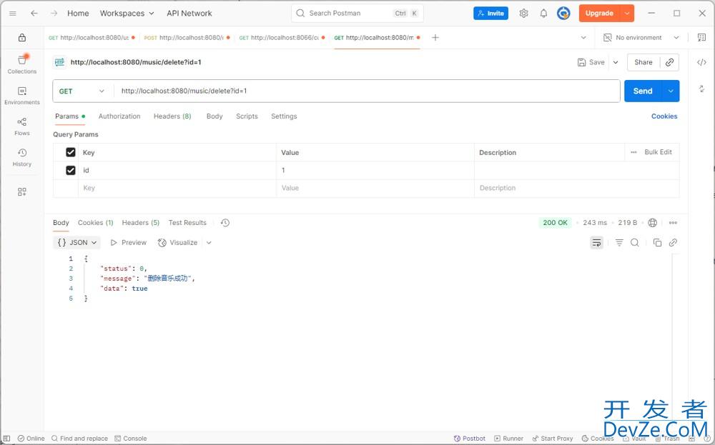Image resolution: width=715 pixels, height=445 pixels.
Task: Open the No environment selector
Action: [641, 37]
